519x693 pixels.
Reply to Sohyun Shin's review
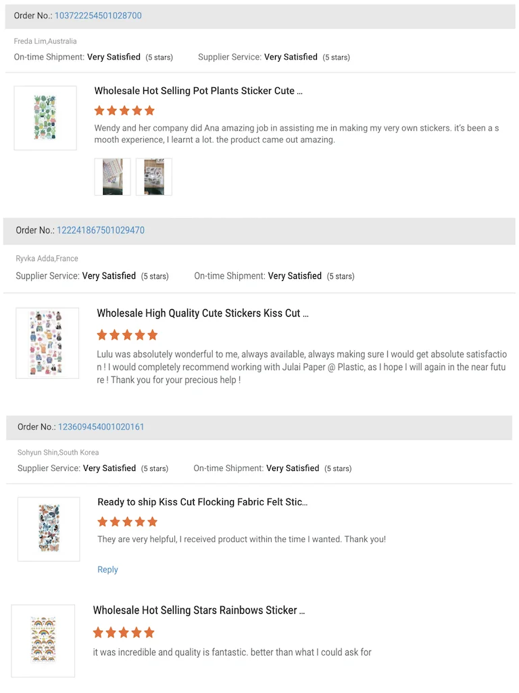point(107,570)
